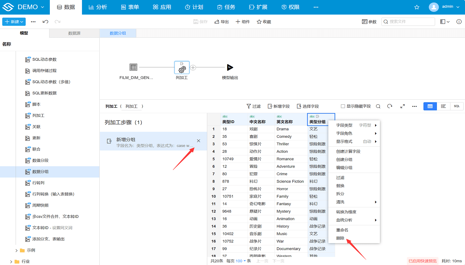Select the 模型输出 output node
Image resolution: width=465 pixels, height=265 pixels.
[x=230, y=68]
